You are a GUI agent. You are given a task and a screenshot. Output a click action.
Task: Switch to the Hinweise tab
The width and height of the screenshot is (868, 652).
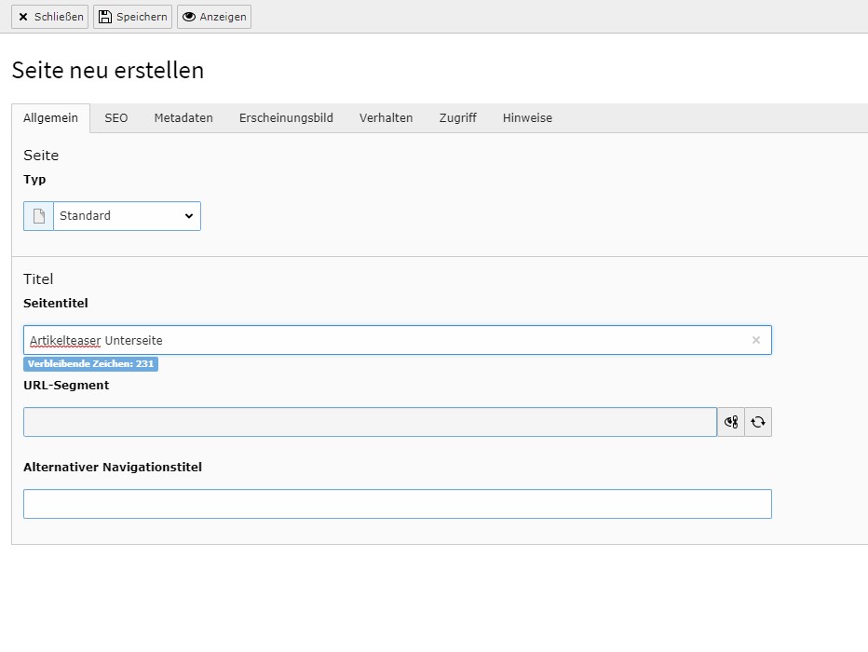pos(527,118)
